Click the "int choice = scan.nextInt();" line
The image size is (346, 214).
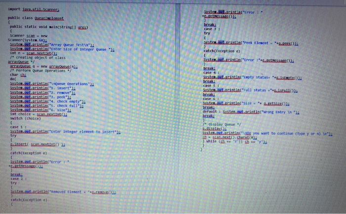(39, 114)
